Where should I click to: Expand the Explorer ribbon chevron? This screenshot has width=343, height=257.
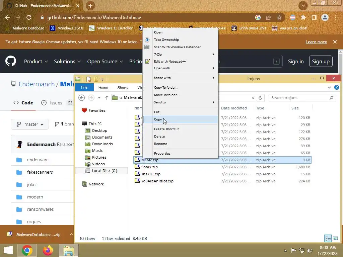329,87
